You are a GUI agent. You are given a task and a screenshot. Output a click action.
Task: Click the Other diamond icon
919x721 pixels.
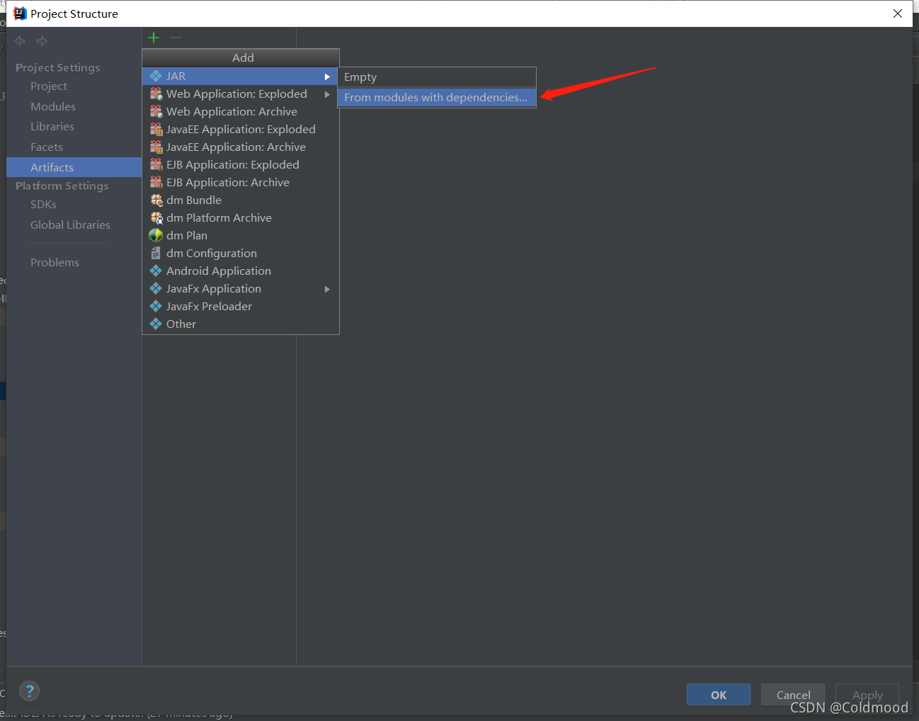click(156, 324)
